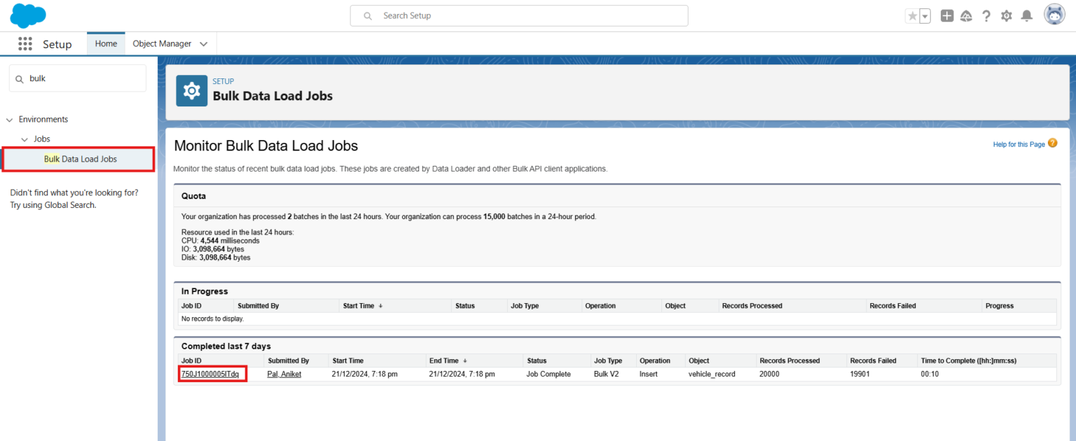The height and width of the screenshot is (441, 1076).
Task: Open submitter Pal, Aniket
Action: click(283, 373)
